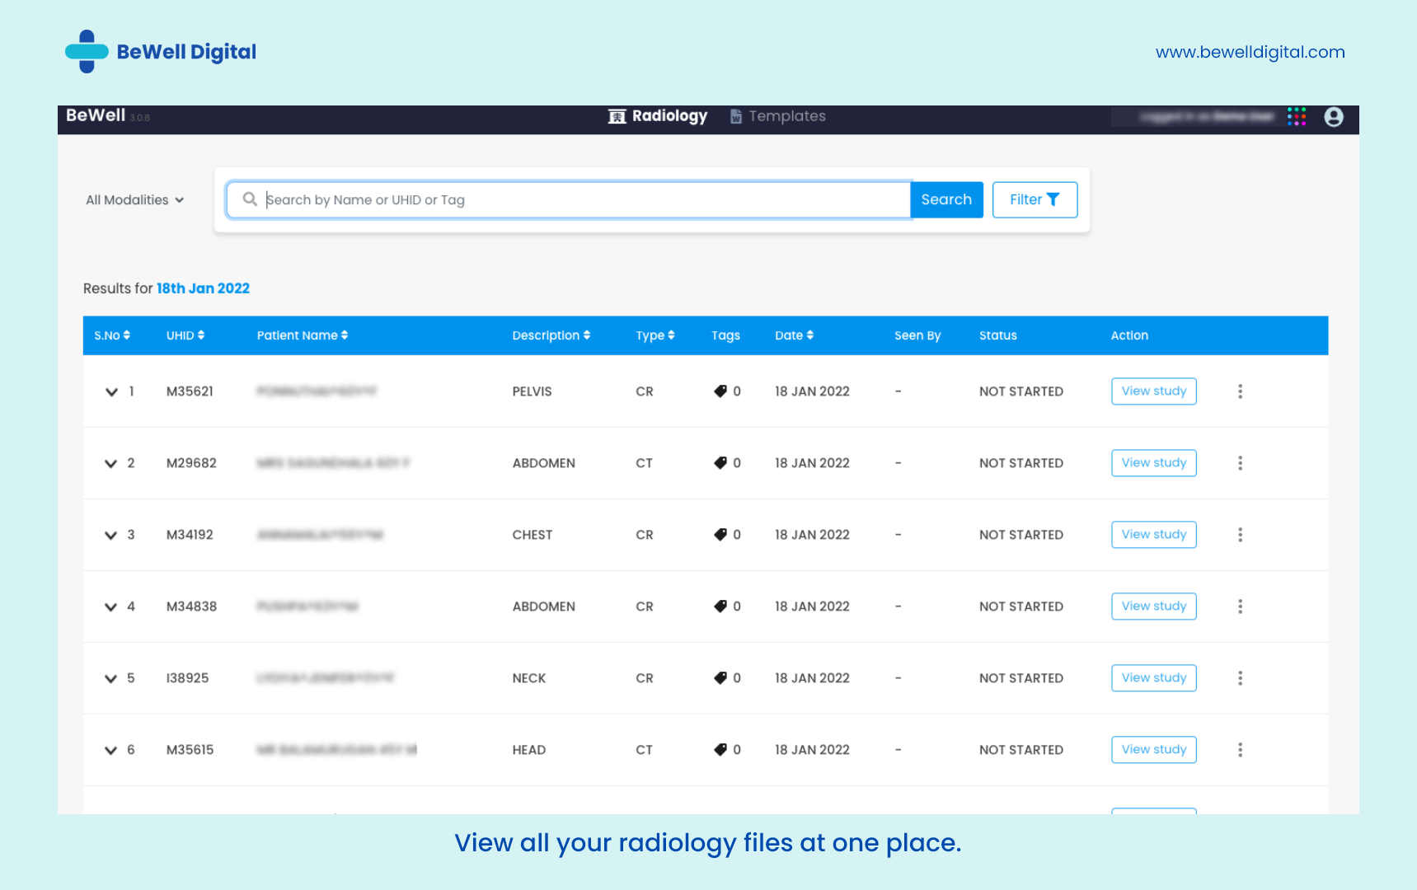Click the user profile avatar icon
The height and width of the screenshot is (890, 1417).
[x=1334, y=117]
